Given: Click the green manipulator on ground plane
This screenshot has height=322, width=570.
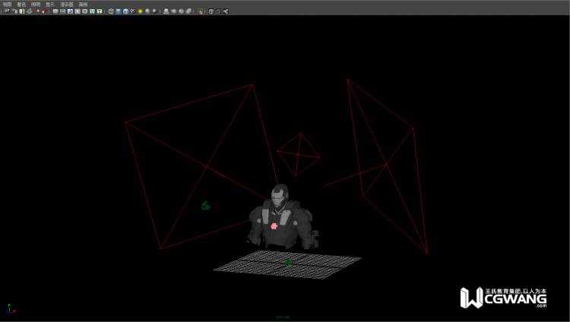Looking at the screenshot, I should pyautogui.click(x=288, y=263).
